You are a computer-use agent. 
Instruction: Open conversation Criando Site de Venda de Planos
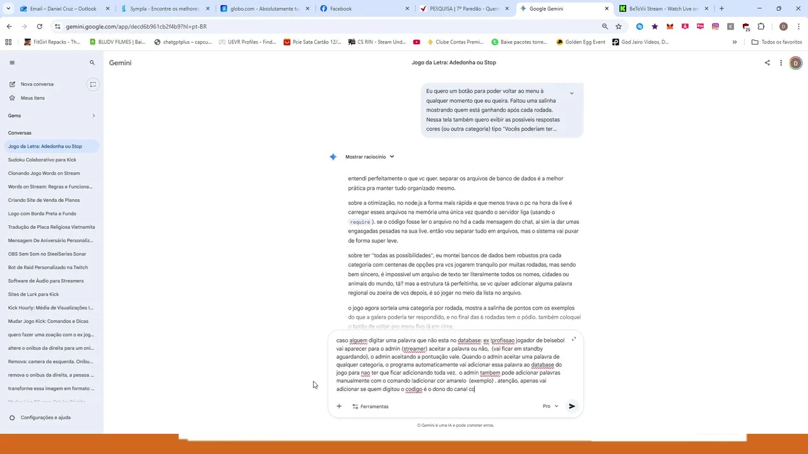click(44, 200)
